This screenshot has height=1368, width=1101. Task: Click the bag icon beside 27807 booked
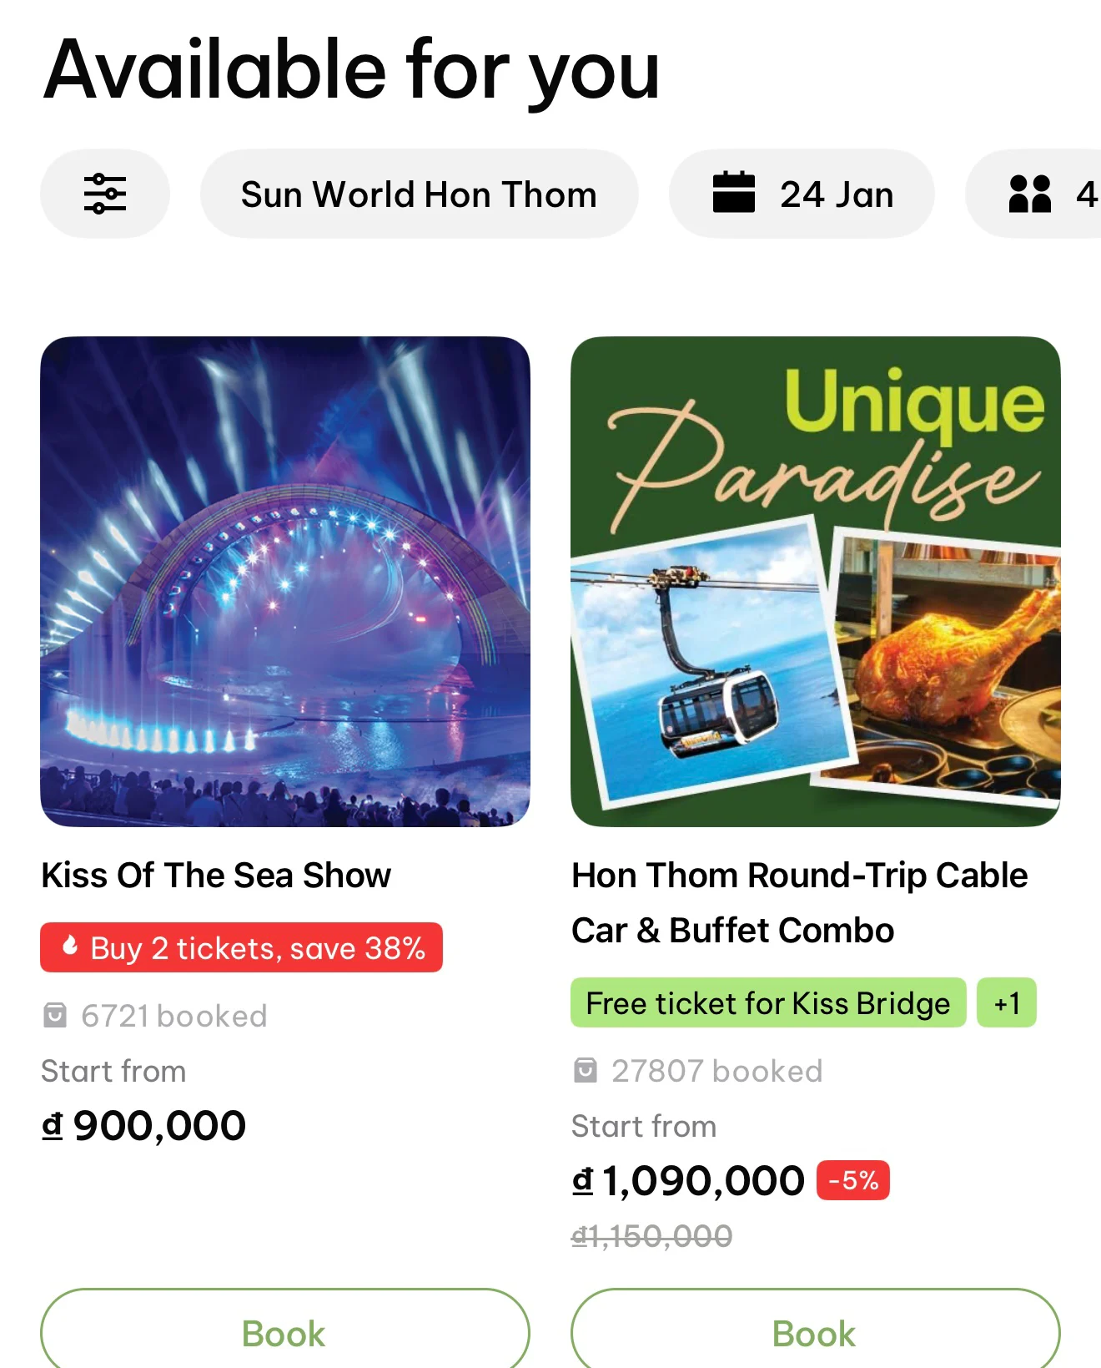click(586, 1071)
